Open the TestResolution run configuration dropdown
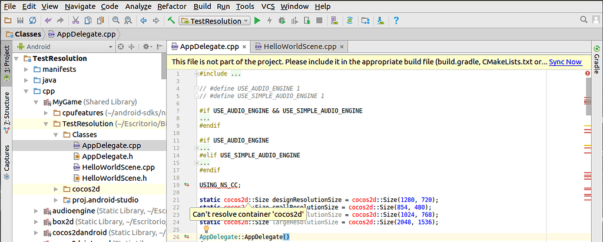Screen dimensions: 603x242 pyautogui.click(x=214, y=21)
